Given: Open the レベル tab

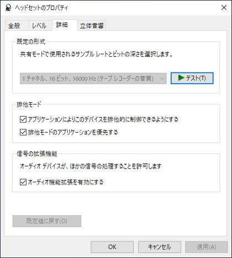Looking at the screenshot, I should coord(40,25).
